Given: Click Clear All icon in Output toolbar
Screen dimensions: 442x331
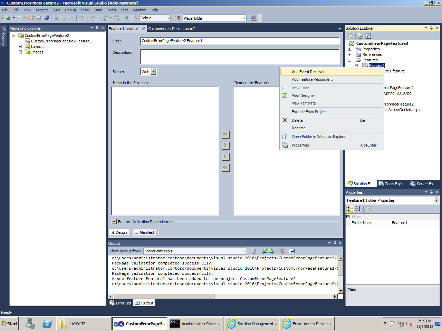Looking at the screenshot, I should 282,251.
